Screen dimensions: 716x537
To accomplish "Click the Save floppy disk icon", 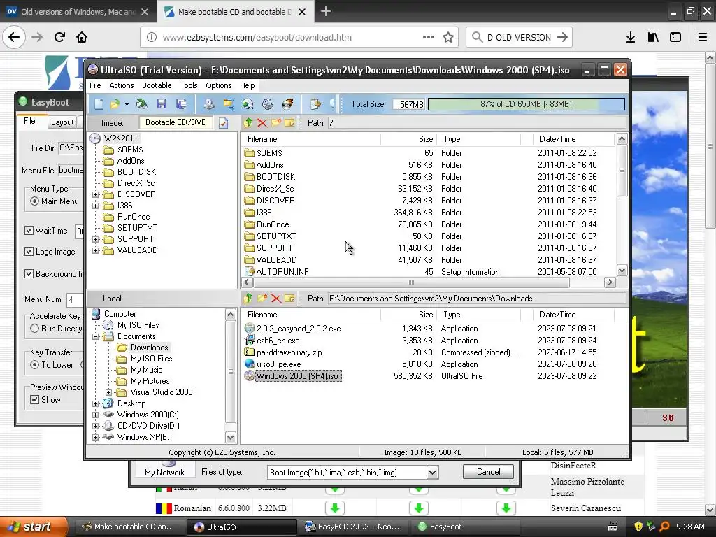I will (162, 104).
